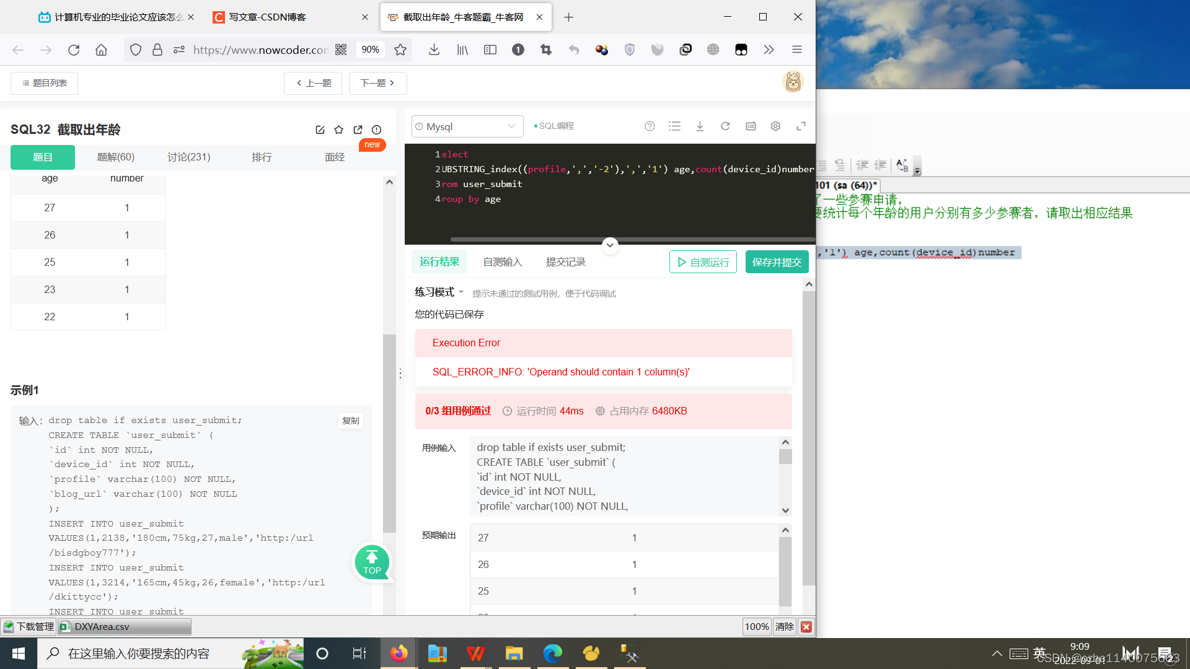Reset code with the editor refresh icon
Image resolution: width=1190 pixels, height=669 pixels.
725,126
